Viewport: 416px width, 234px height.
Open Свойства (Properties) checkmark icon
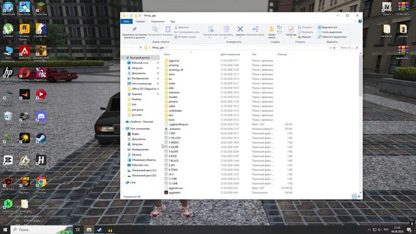pos(291,29)
